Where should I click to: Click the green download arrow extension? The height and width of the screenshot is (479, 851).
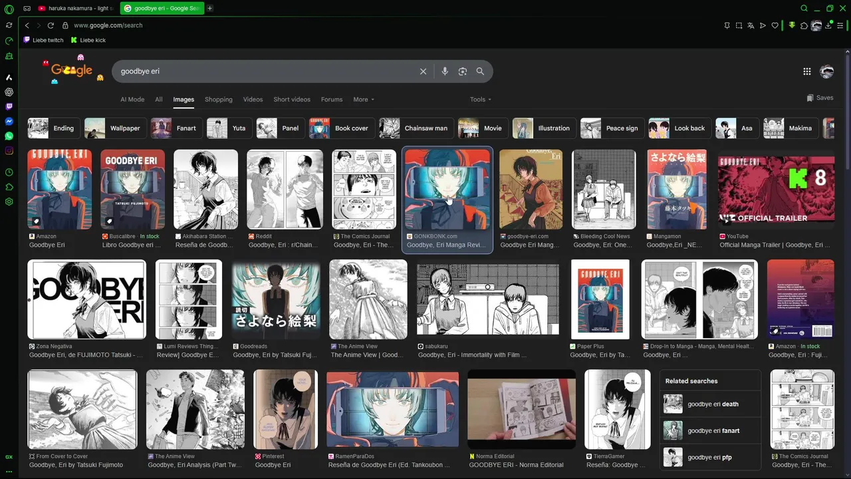(792, 25)
